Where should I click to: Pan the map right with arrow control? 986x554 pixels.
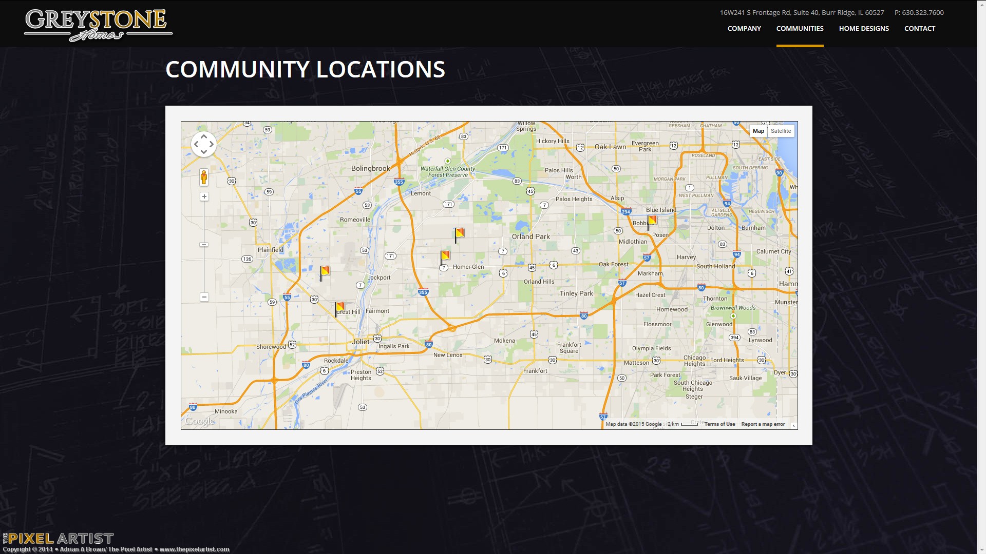212,144
